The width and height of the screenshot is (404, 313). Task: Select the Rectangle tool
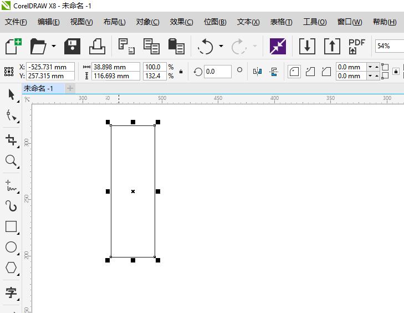[11, 226]
